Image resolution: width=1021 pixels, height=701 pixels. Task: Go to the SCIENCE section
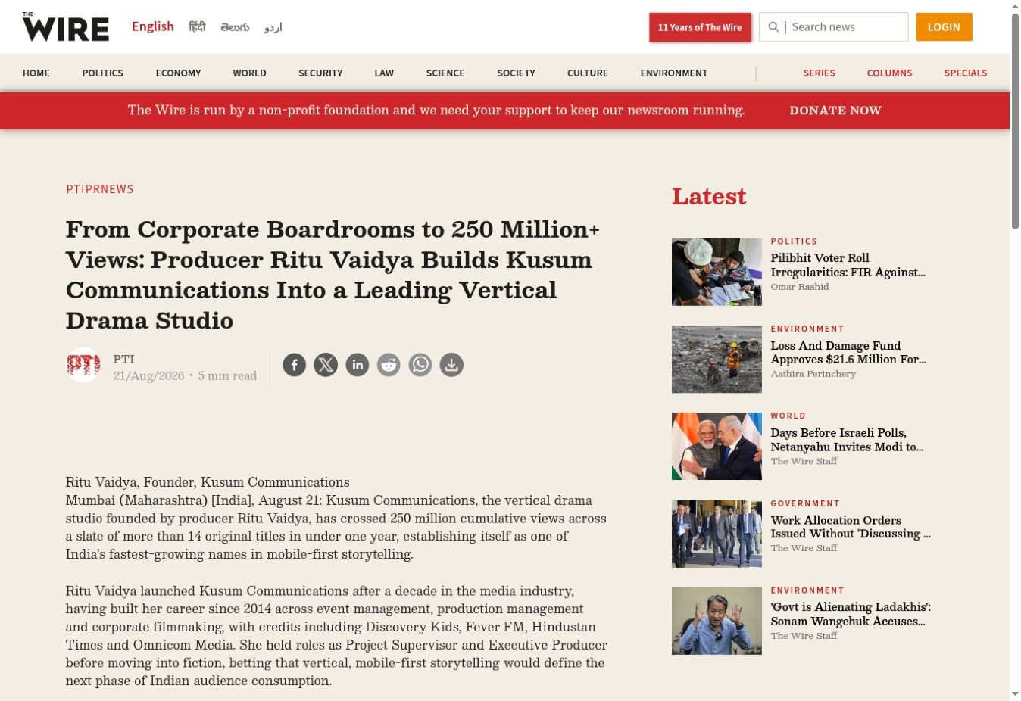pyautogui.click(x=445, y=73)
